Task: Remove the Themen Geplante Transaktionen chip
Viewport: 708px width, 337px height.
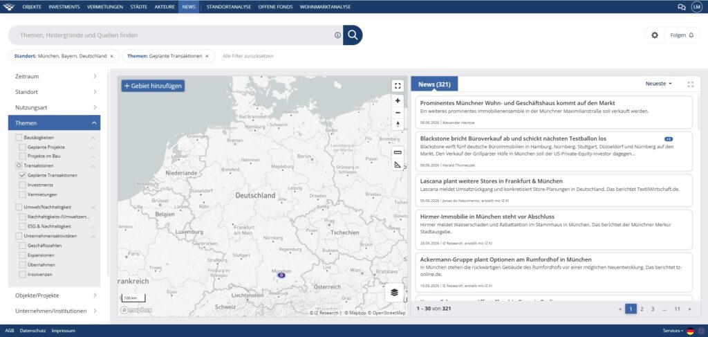Action: pos(207,56)
